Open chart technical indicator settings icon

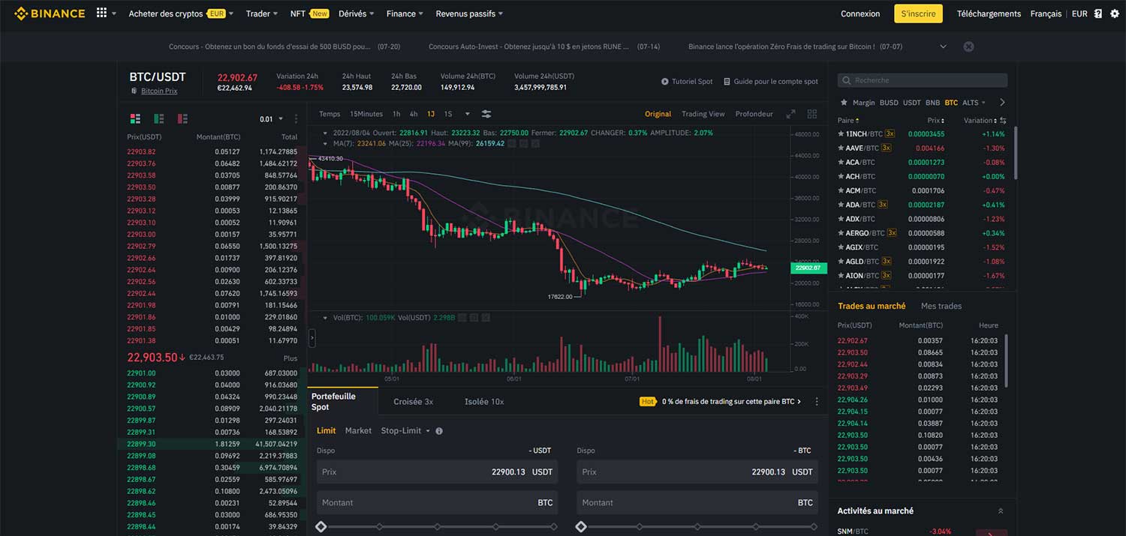486,114
